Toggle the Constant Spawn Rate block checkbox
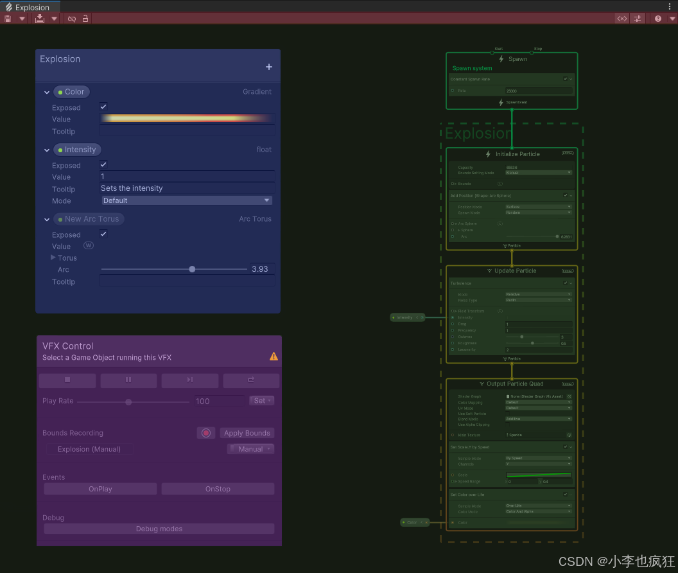The height and width of the screenshot is (573, 678). 565,79
